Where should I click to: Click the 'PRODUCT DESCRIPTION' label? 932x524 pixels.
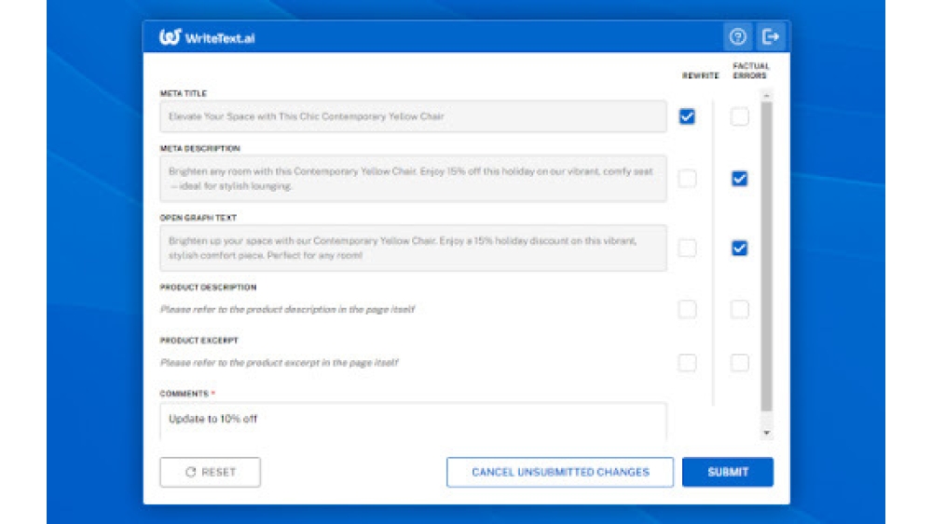pyautogui.click(x=208, y=288)
